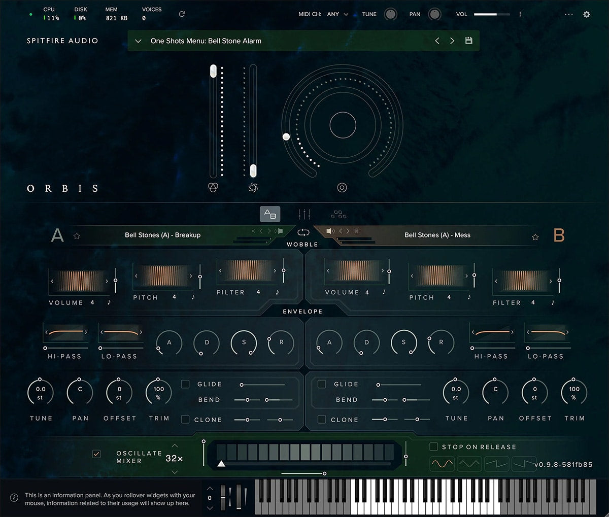Toggle the Oscillate Mixer checkbox
The image size is (609, 517).
(96, 454)
